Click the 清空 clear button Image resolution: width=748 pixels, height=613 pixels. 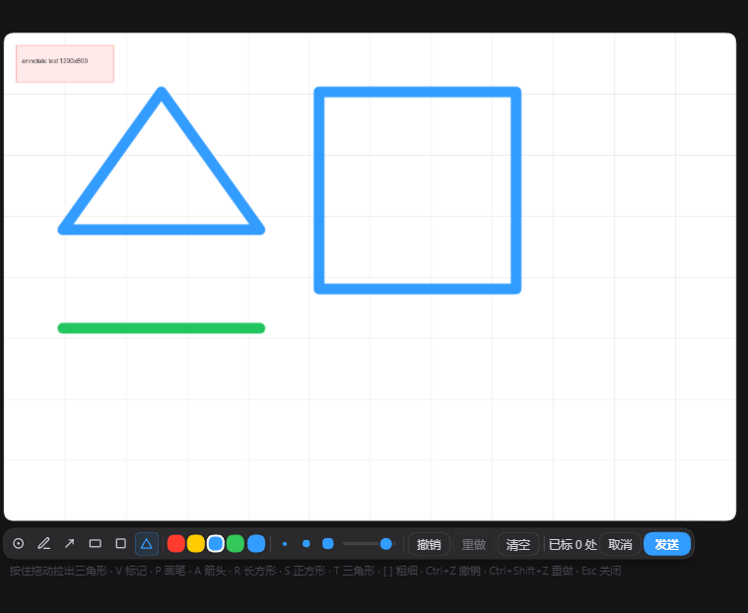518,544
